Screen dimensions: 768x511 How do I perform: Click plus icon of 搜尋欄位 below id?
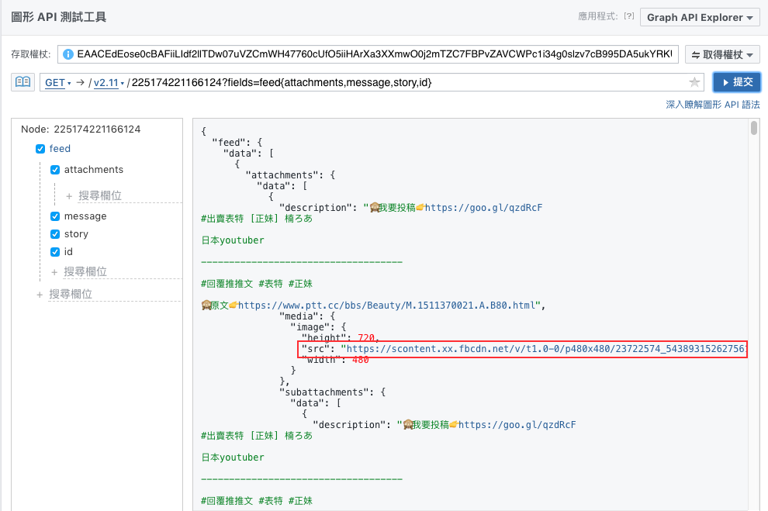(54, 272)
